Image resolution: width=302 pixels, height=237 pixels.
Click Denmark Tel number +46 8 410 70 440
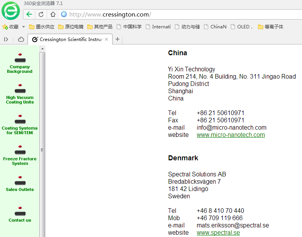pos(220,211)
